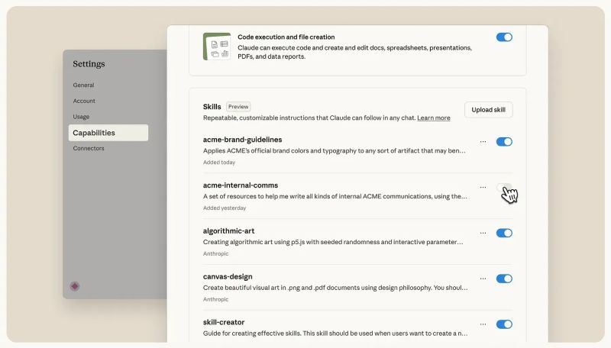Open more options for algorithmic-art skill
Image resolution: width=611 pixels, height=348 pixels.
483,233
